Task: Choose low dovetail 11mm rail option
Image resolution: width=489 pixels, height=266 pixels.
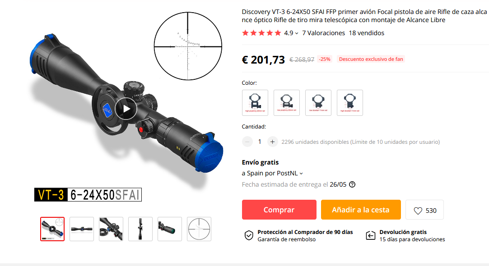Action: click(x=318, y=103)
